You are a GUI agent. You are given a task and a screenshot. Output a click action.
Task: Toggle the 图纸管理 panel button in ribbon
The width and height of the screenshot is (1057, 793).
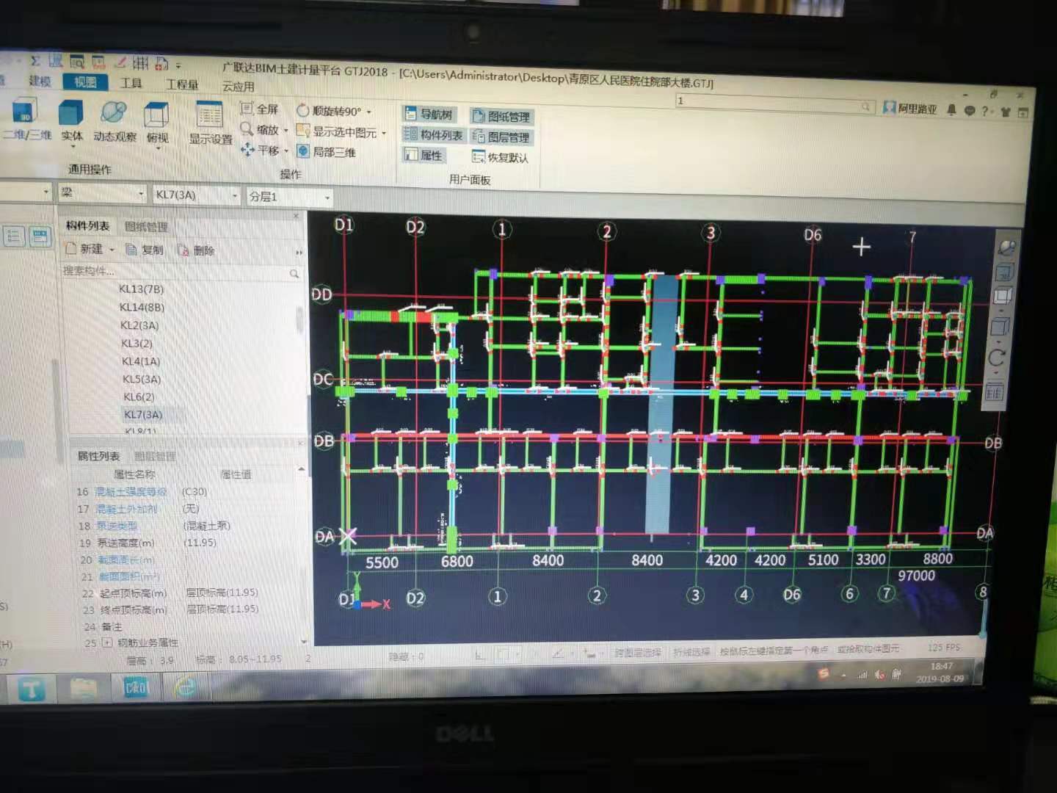(x=501, y=116)
